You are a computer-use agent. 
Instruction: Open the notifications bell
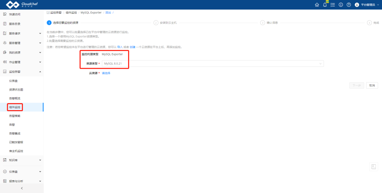325,5
